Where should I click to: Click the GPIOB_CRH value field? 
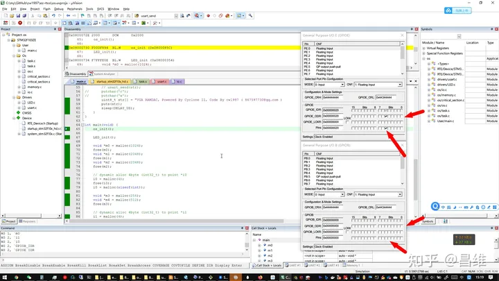point(333,207)
